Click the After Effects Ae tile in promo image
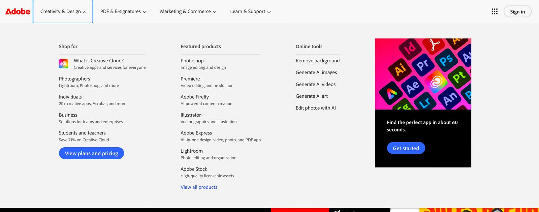Viewport: 539px width, 212px height. pyautogui.click(x=412, y=87)
